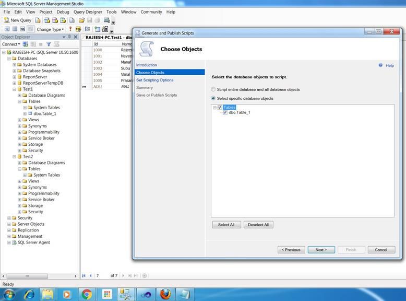The width and height of the screenshot is (406, 301).
Task: Expand the ReportServer database node
Action: [x=14, y=77]
